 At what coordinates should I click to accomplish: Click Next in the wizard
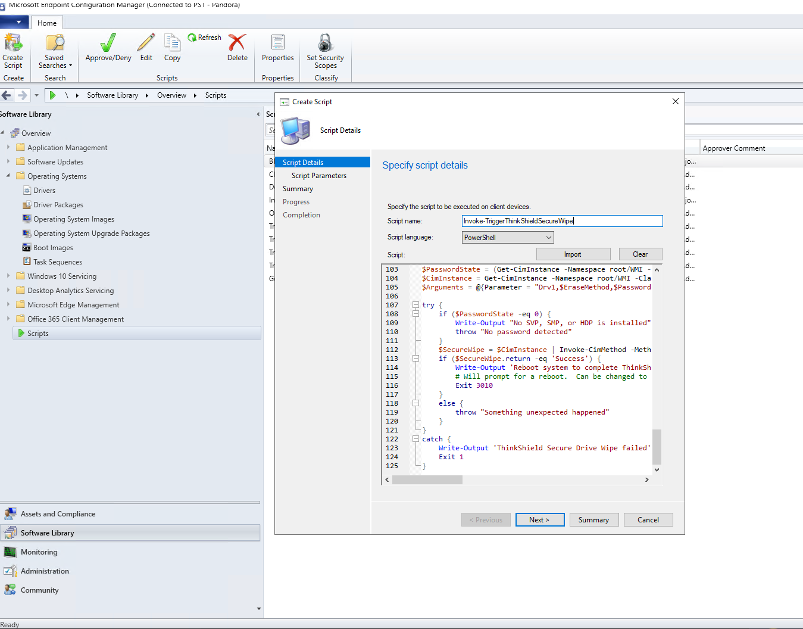coord(540,520)
